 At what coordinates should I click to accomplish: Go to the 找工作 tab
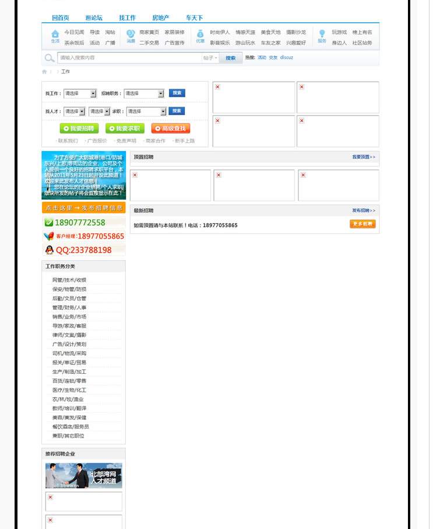point(127,18)
